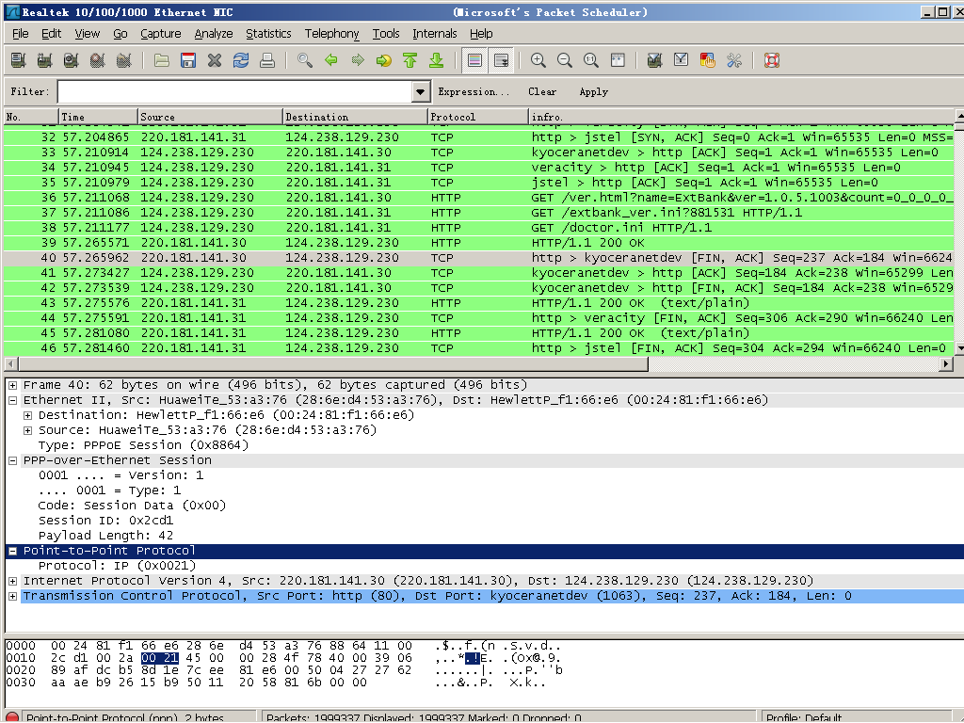Click Clear to reset the filter
This screenshot has width=964, height=723.
541,92
